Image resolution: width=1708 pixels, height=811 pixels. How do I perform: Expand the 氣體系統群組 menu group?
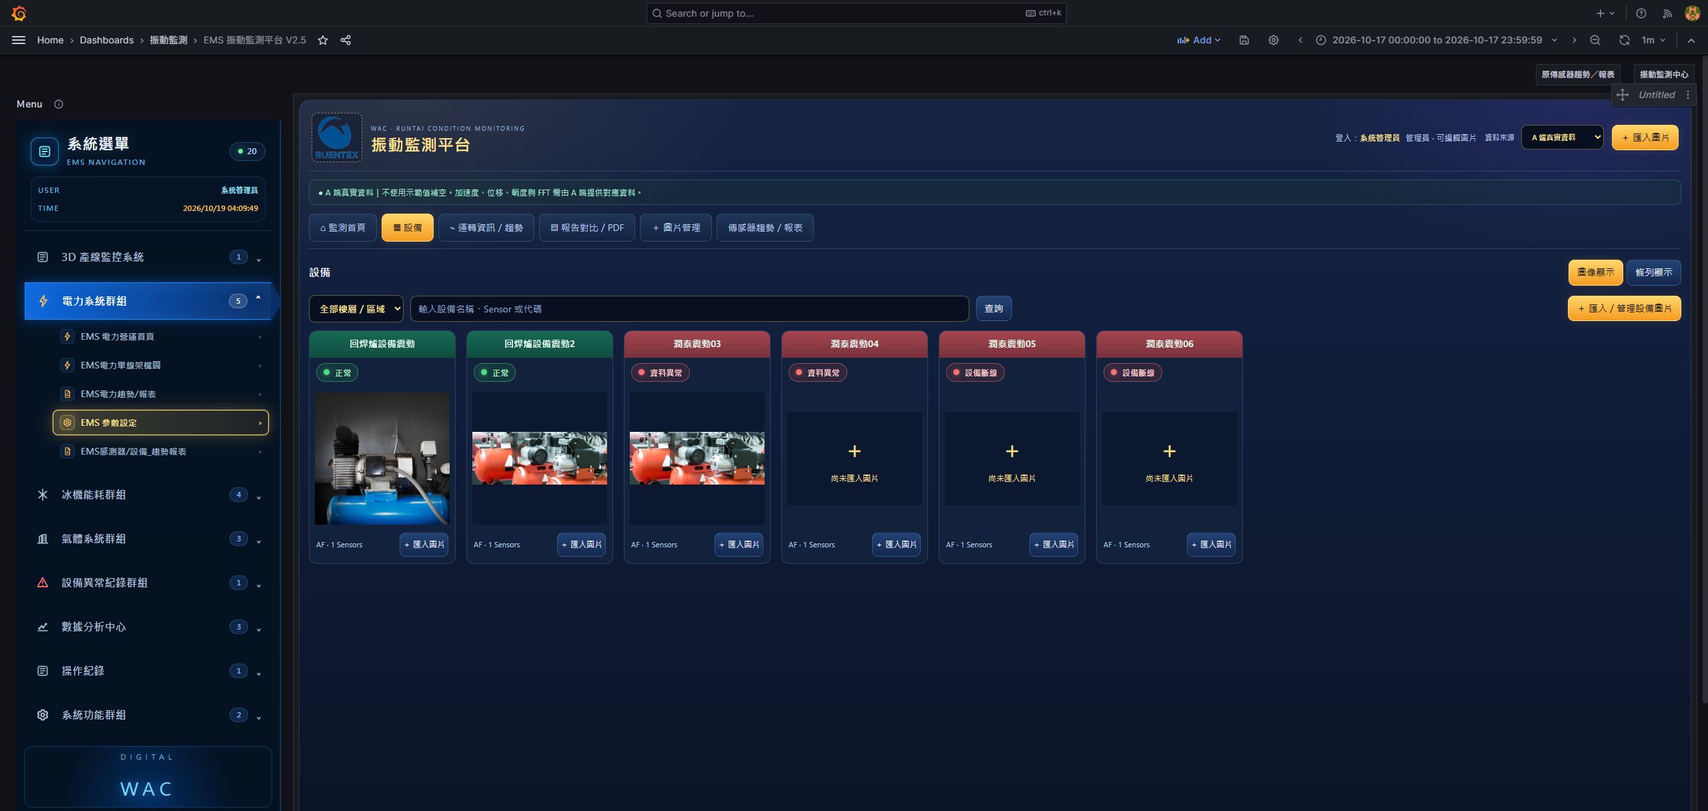(148, 539)
